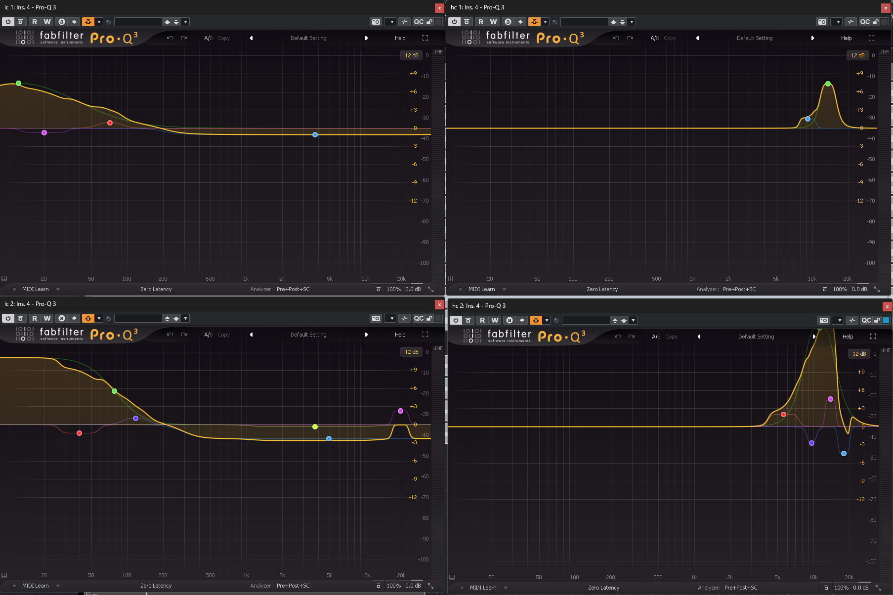Open Help menu in lc 1 Pro-Q 3
This screenshot has width=893, height=595.
(400, 38)
